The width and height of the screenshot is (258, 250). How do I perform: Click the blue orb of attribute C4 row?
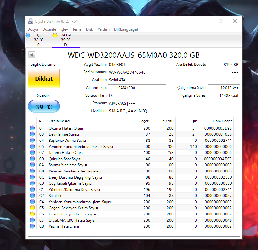point(32,202)
